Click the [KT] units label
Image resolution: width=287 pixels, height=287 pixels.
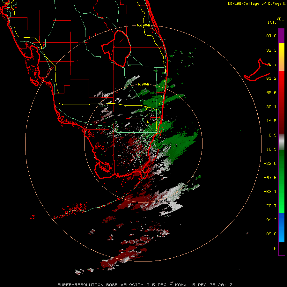[272, 22]
